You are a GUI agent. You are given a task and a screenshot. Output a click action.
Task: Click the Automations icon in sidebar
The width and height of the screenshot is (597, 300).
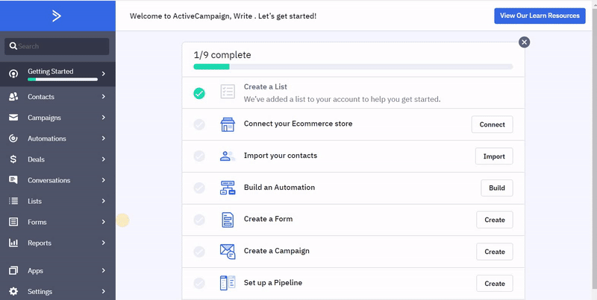click(13, 138)
